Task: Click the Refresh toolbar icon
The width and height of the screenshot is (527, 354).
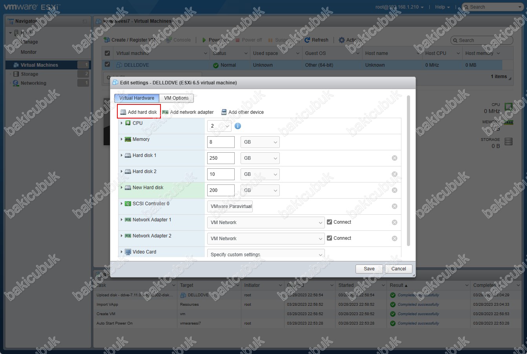Action: point(308,40)
